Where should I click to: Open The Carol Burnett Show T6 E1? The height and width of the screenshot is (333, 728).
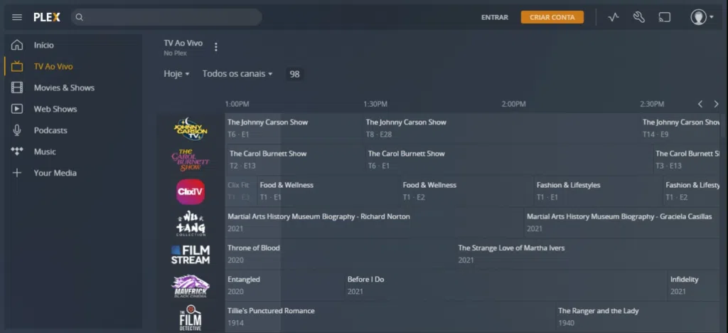[509, 160]
